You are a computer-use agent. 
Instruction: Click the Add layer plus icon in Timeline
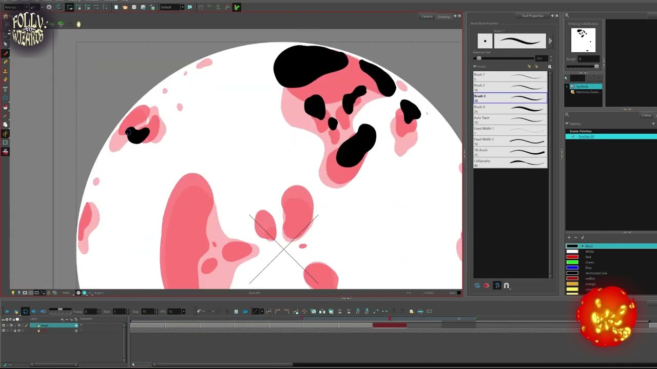pos(62,319)
